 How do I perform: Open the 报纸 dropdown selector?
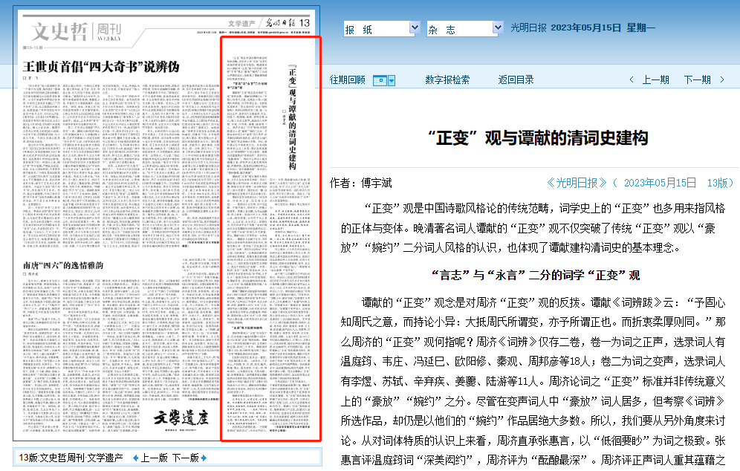pyautogui.click(x=382, y=28)
